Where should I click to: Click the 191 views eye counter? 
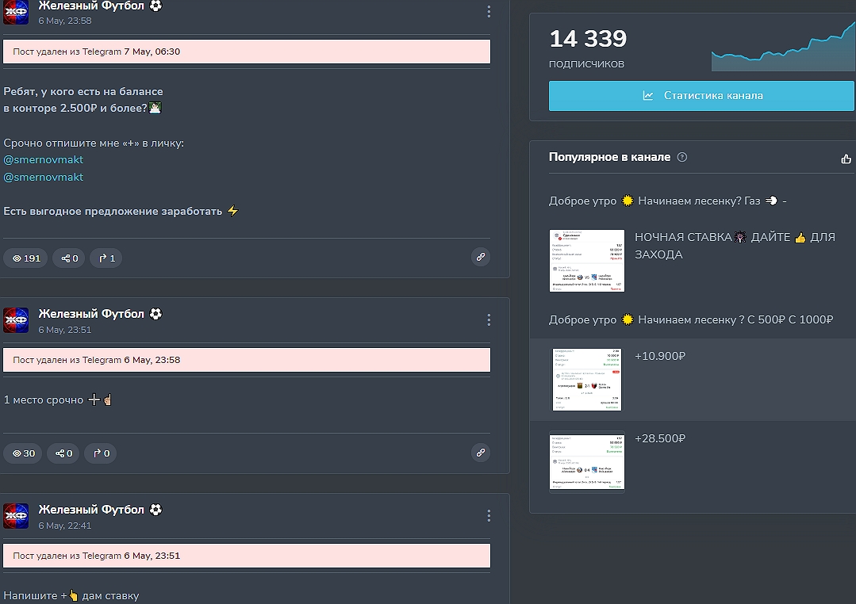pos(25,258)
